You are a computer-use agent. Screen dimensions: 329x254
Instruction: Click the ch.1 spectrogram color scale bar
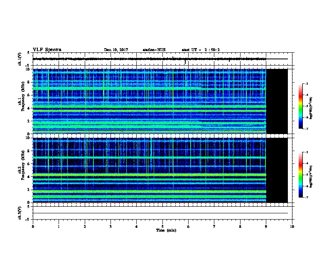click(301, 106)
